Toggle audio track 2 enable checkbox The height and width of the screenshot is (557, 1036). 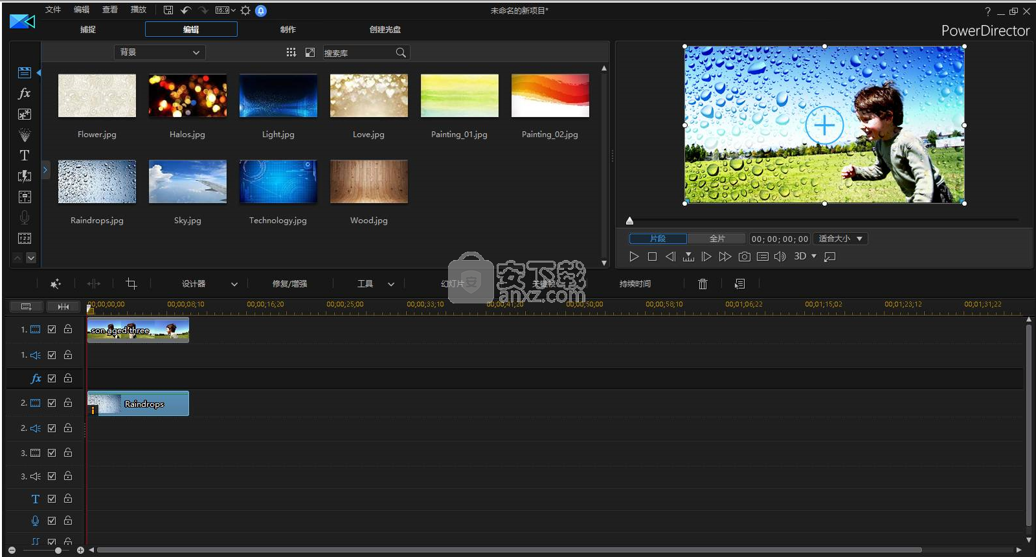[x=52, y=428]
